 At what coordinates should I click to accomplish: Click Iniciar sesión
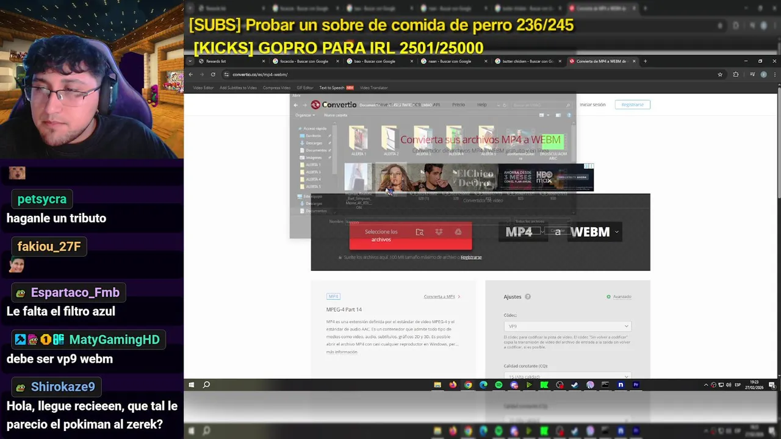point(592,105)
